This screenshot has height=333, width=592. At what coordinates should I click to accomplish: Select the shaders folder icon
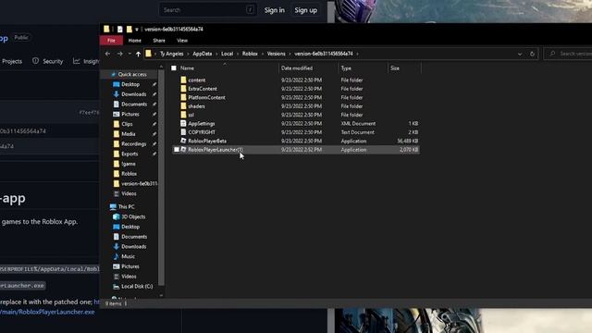tap(183, 106)
